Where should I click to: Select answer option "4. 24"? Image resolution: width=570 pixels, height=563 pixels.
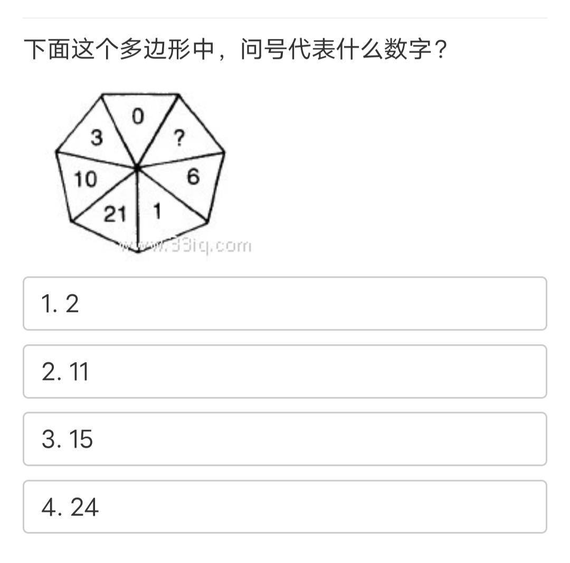(x=284, y=507)
